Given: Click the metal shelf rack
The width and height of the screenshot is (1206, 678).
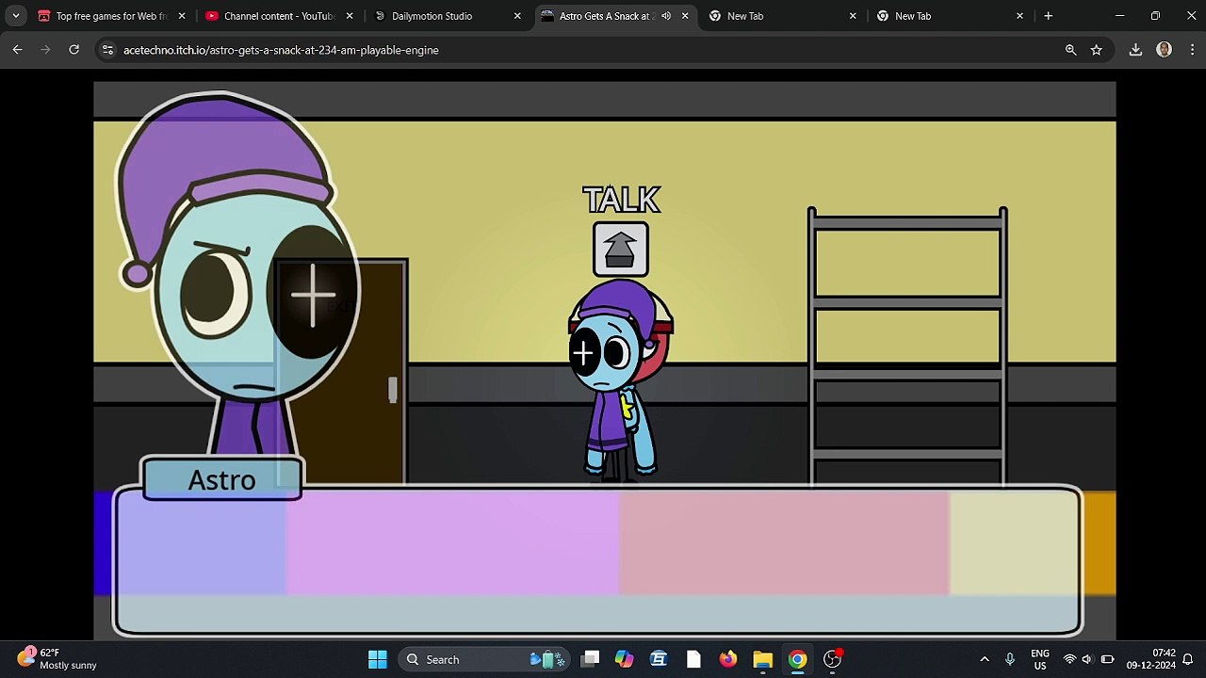Looking at the screenshot, I should (907, 347).
